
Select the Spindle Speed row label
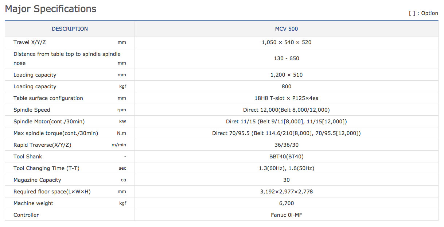(x=32, y=110)
